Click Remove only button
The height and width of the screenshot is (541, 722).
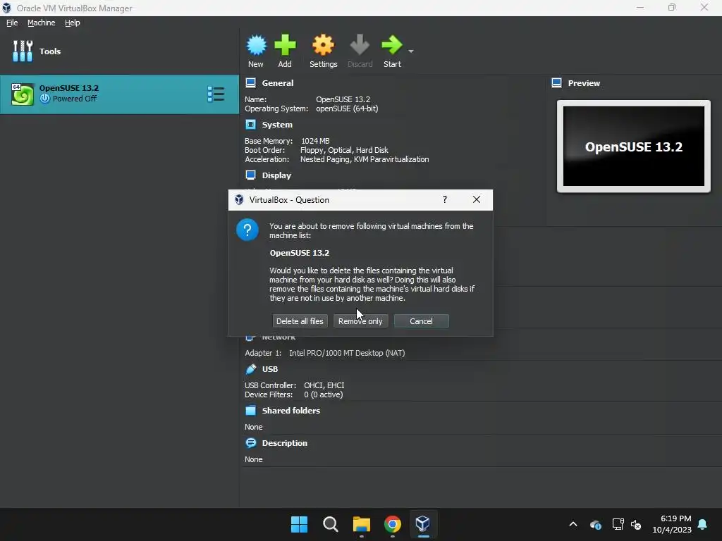pos(360,321)
